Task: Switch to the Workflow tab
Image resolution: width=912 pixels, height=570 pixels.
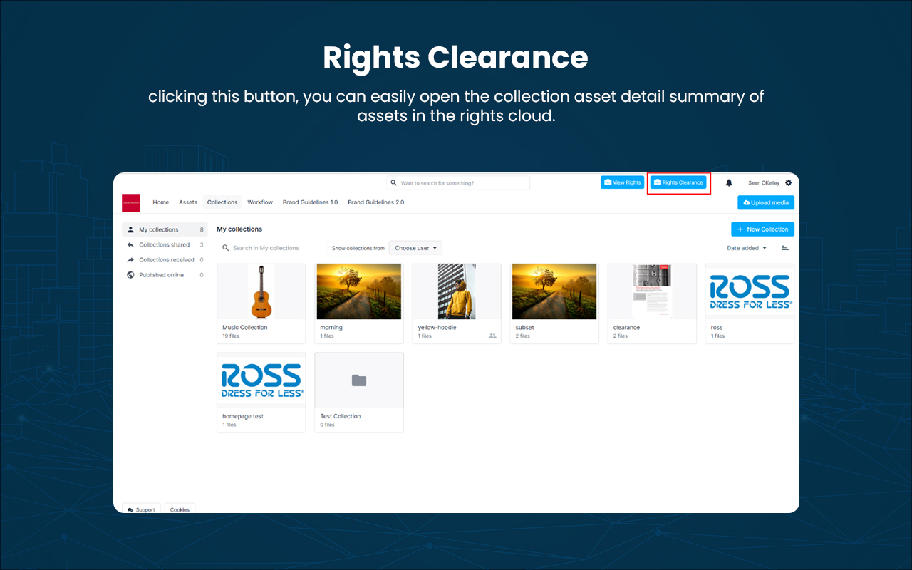Action: (x=260, y=202)
